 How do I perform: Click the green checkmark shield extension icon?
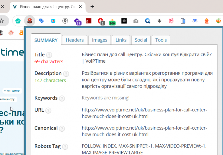[x=18, y=21]
